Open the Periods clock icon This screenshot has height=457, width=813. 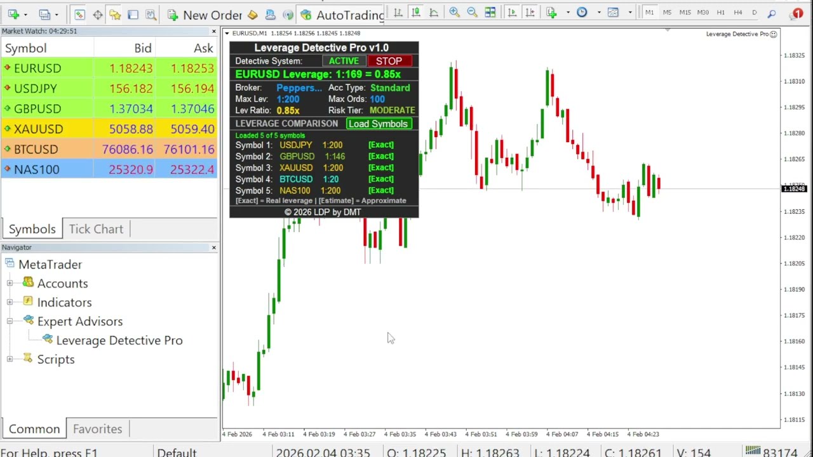(x=582, y=13)
